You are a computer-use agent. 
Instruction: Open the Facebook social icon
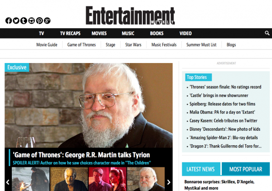pos(9,21)
